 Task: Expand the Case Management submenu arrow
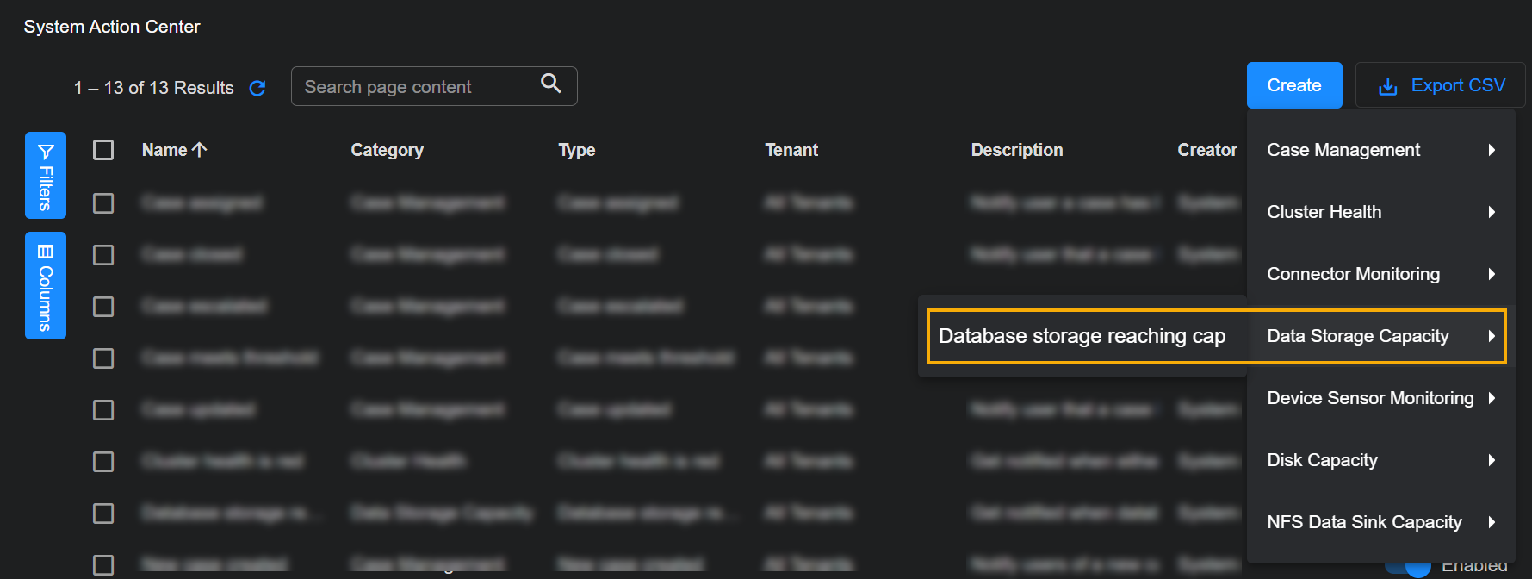point(1492,150)
